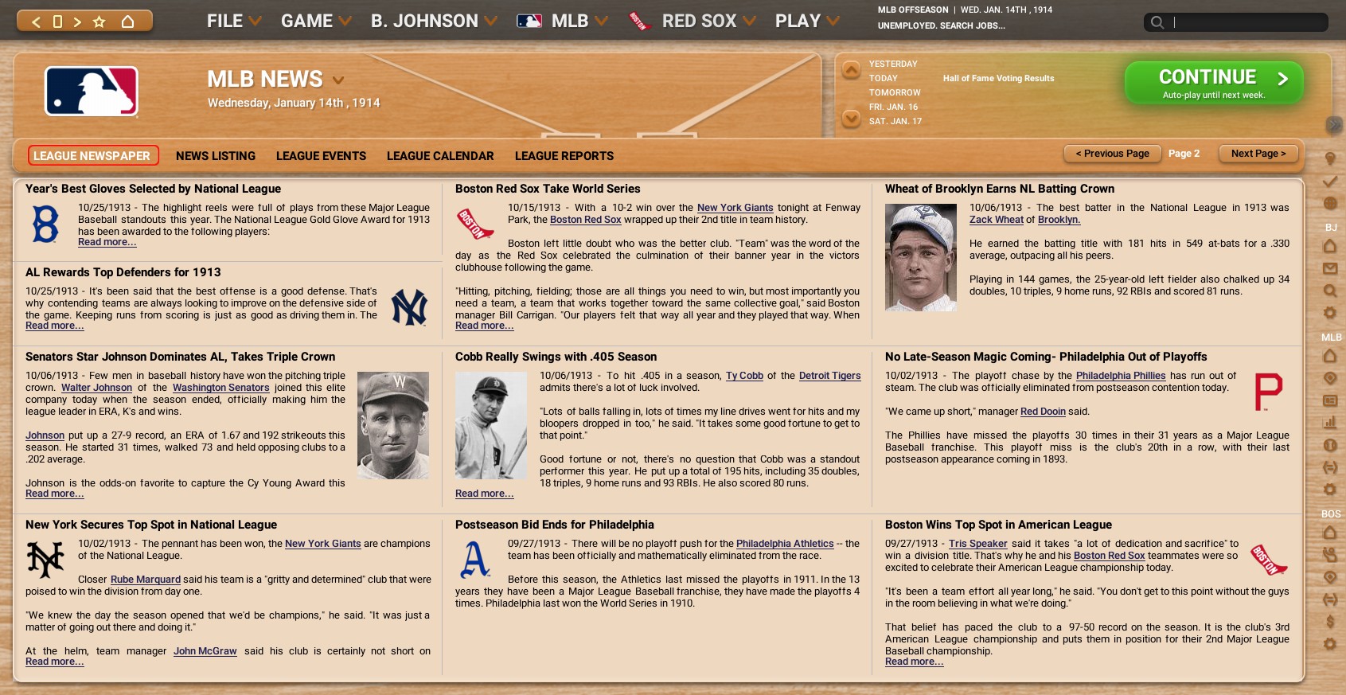Open the mail envelope icon in right sidebar
Screen dimensions: 1346x695
[1330, 269]
